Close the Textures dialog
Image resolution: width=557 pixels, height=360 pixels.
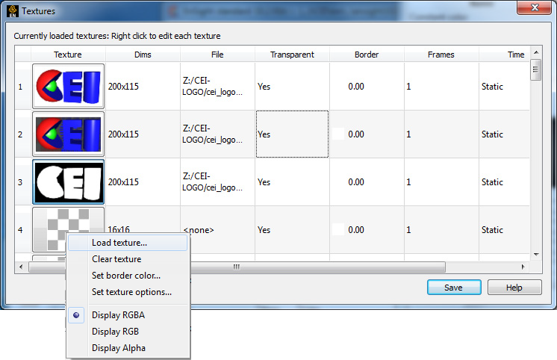pyautogui.click(x=534, y=7)
